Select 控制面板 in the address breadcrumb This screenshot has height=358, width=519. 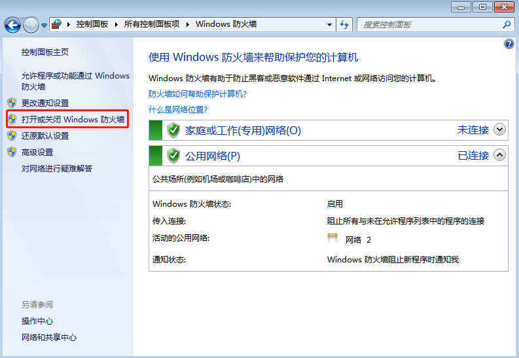(94, 24)
